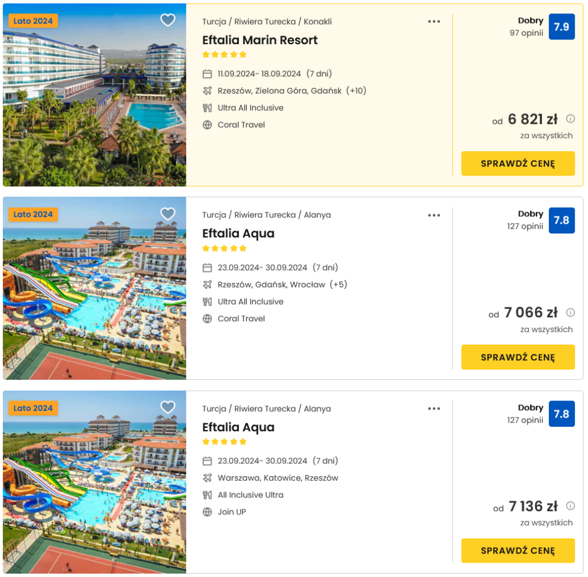Open three-dot menu for Eftalia Marin Resort
The image size is (588, 577).
(x=434, y=22)
